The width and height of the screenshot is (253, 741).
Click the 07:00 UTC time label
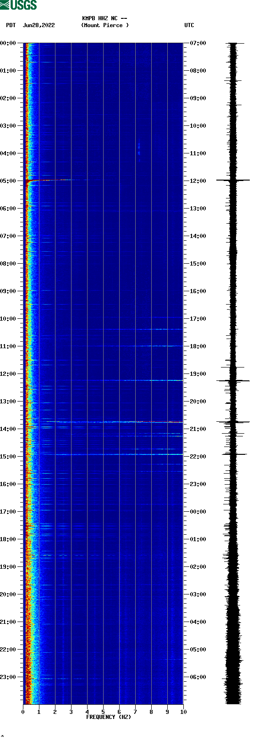pyautogui.click(x=198, y=43)
